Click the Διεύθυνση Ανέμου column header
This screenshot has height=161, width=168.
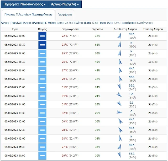click(125, 29)
